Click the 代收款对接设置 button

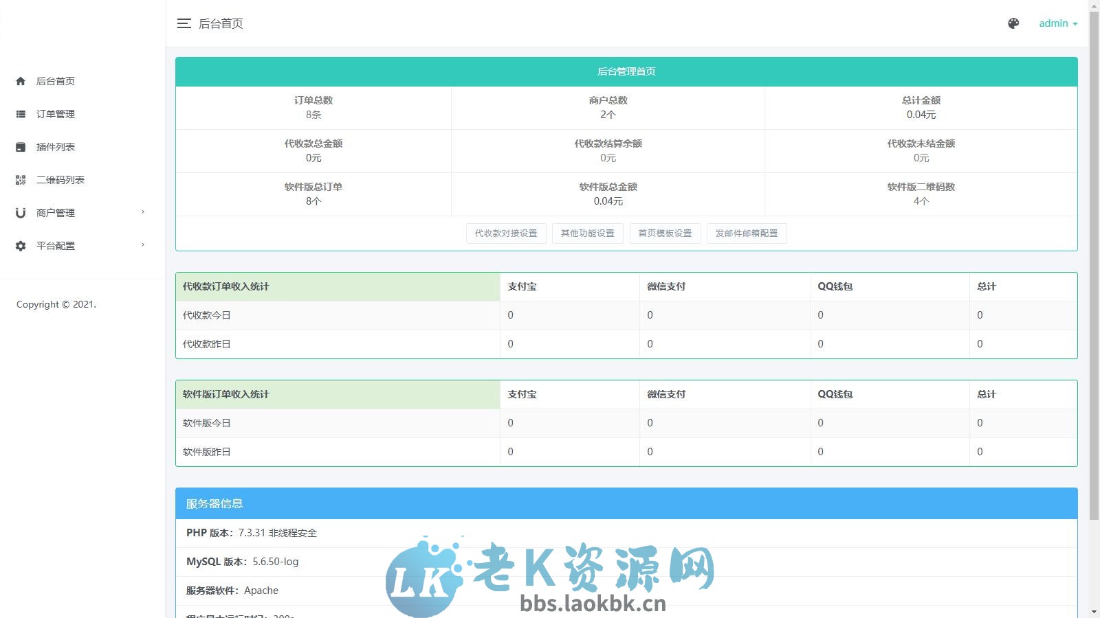pyautogui.click(x=506, y=233)
